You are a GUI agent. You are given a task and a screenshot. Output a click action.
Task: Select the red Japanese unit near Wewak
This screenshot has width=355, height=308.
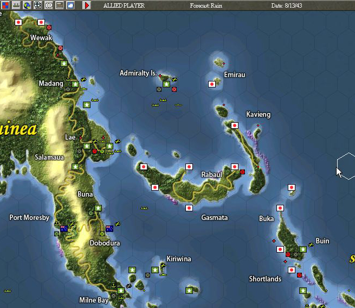tap(49, 28)
